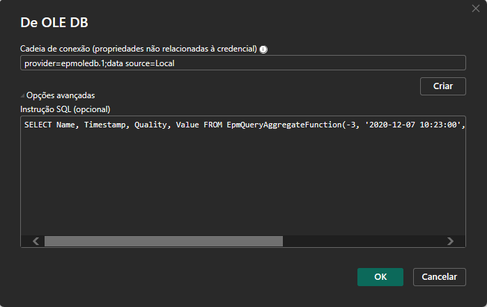Click the SQL box left scroll arrow

pos(36,241)
